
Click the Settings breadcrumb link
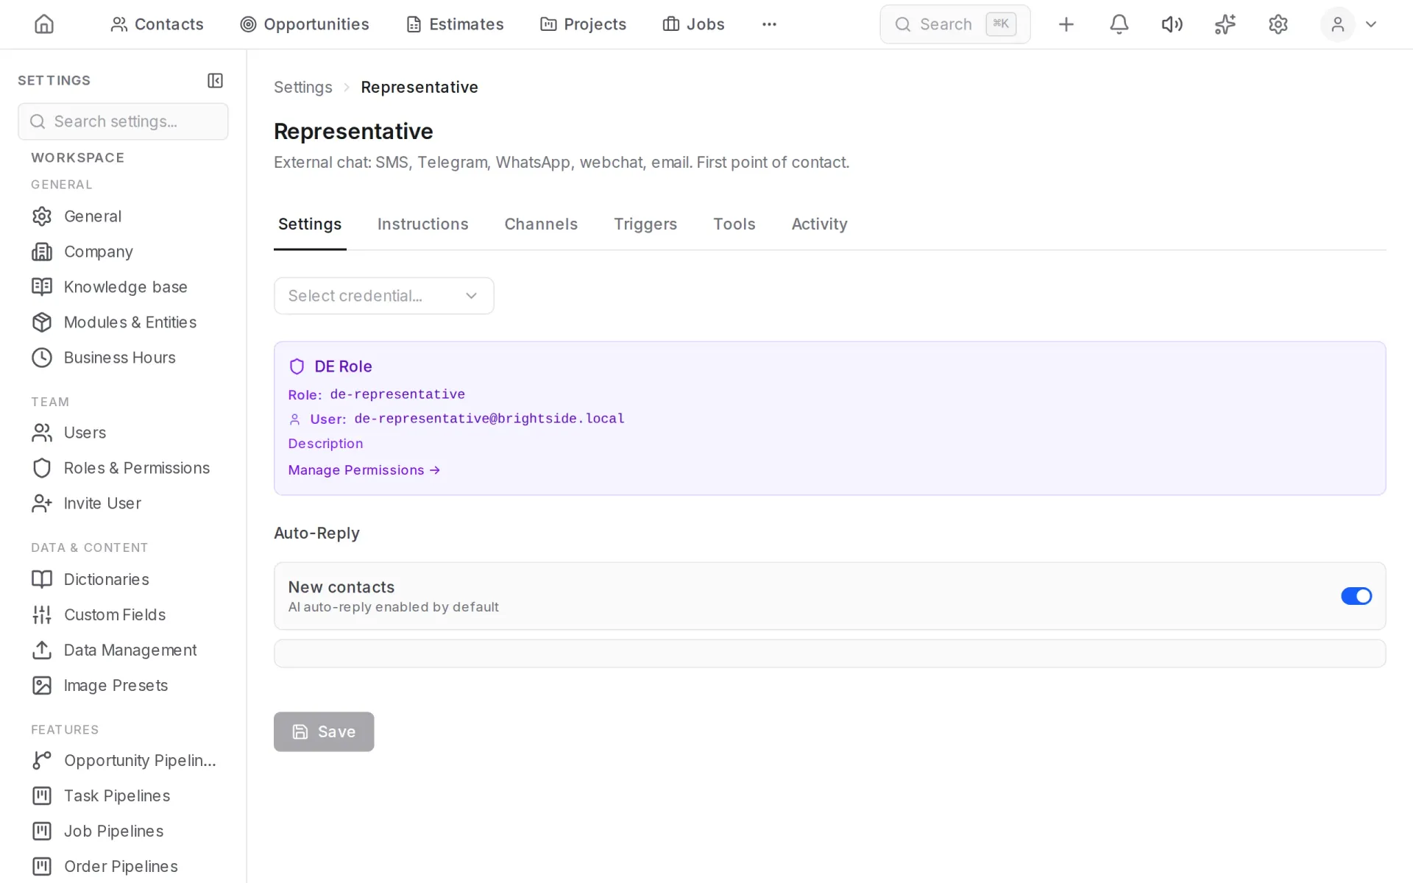[303, 87]
